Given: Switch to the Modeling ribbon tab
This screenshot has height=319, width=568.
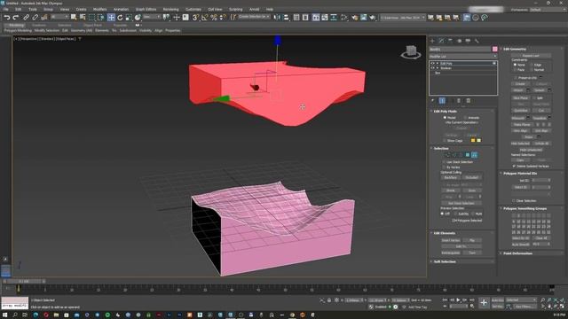Looking at the screenshot, I should (16, 26).
